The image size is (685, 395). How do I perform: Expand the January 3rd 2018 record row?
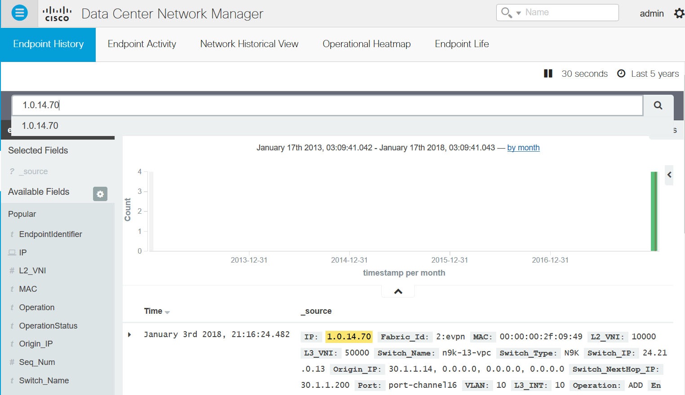point(129,334)
